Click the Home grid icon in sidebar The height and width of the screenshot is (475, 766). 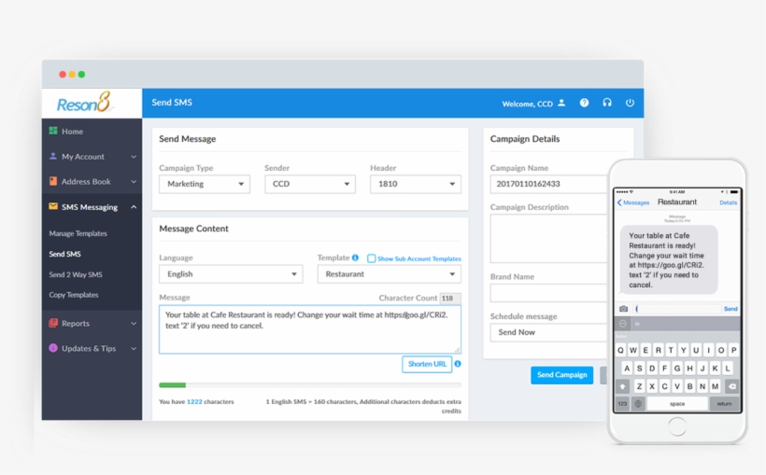tap(53, 131)
